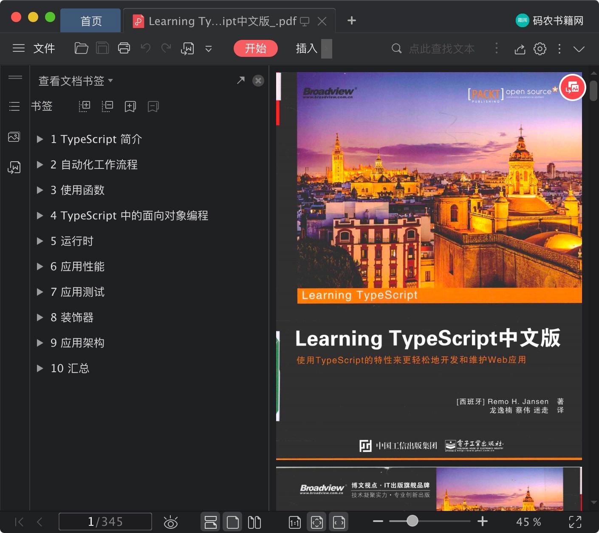599x533 pixels.
Task: Click the bookmark 10 汇总
Action: 70,368
